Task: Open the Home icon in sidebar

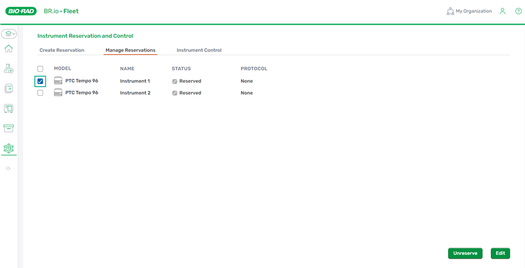Action: coord(8,49)
